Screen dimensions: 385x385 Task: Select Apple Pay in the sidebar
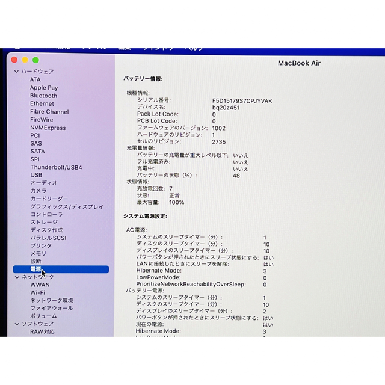pyautogui.click(x=44, y=88)
